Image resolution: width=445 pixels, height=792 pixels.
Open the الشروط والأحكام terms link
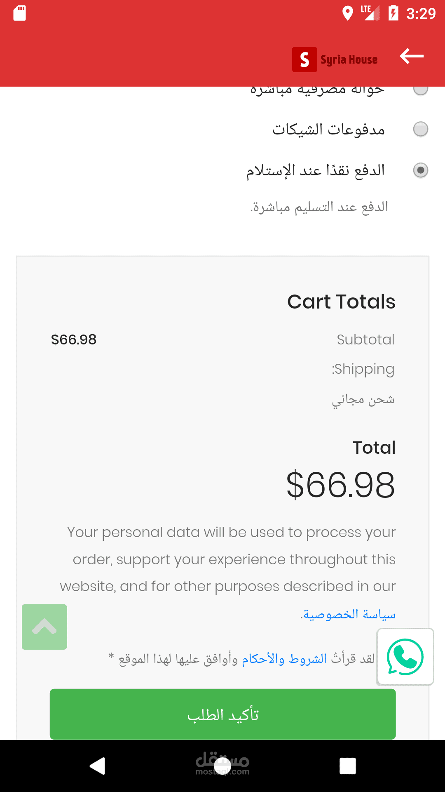tap(284, 659)
